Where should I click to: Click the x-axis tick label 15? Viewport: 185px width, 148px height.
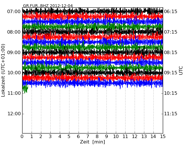pyautogui.click(x=163, y=137)
